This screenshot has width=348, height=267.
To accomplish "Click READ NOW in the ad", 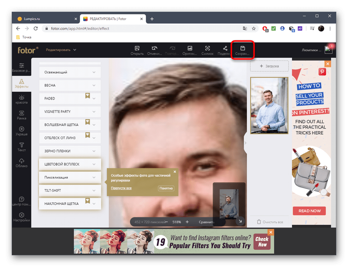I will coord(310,211).
